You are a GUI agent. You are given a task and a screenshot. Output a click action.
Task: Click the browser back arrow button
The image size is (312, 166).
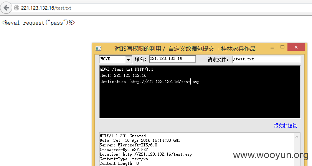(6, 8)
